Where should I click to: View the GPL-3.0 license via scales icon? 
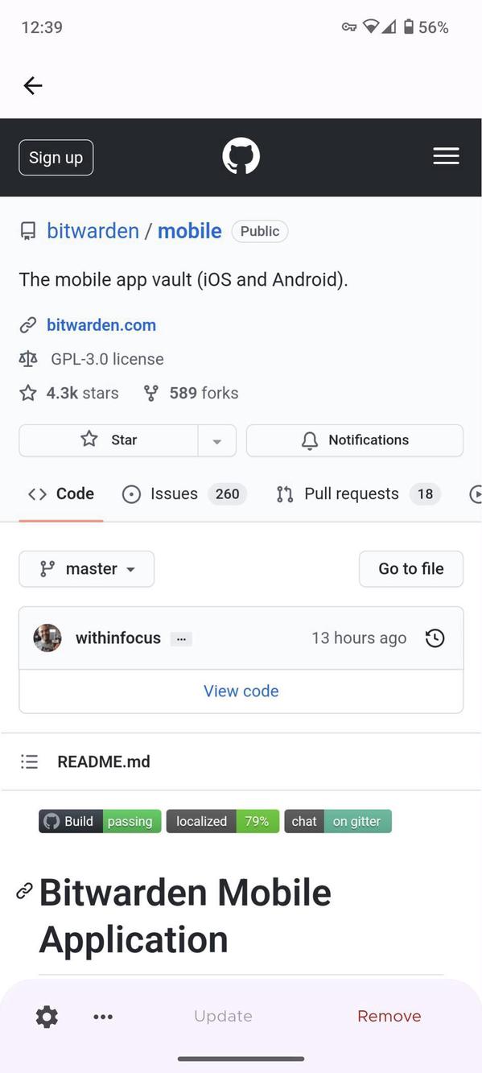coord(28,359)
